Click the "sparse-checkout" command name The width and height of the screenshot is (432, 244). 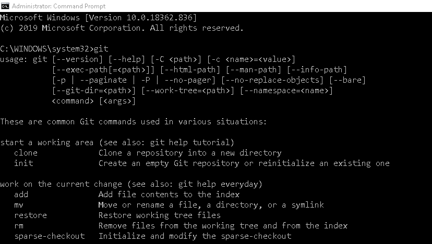point(49,236)
